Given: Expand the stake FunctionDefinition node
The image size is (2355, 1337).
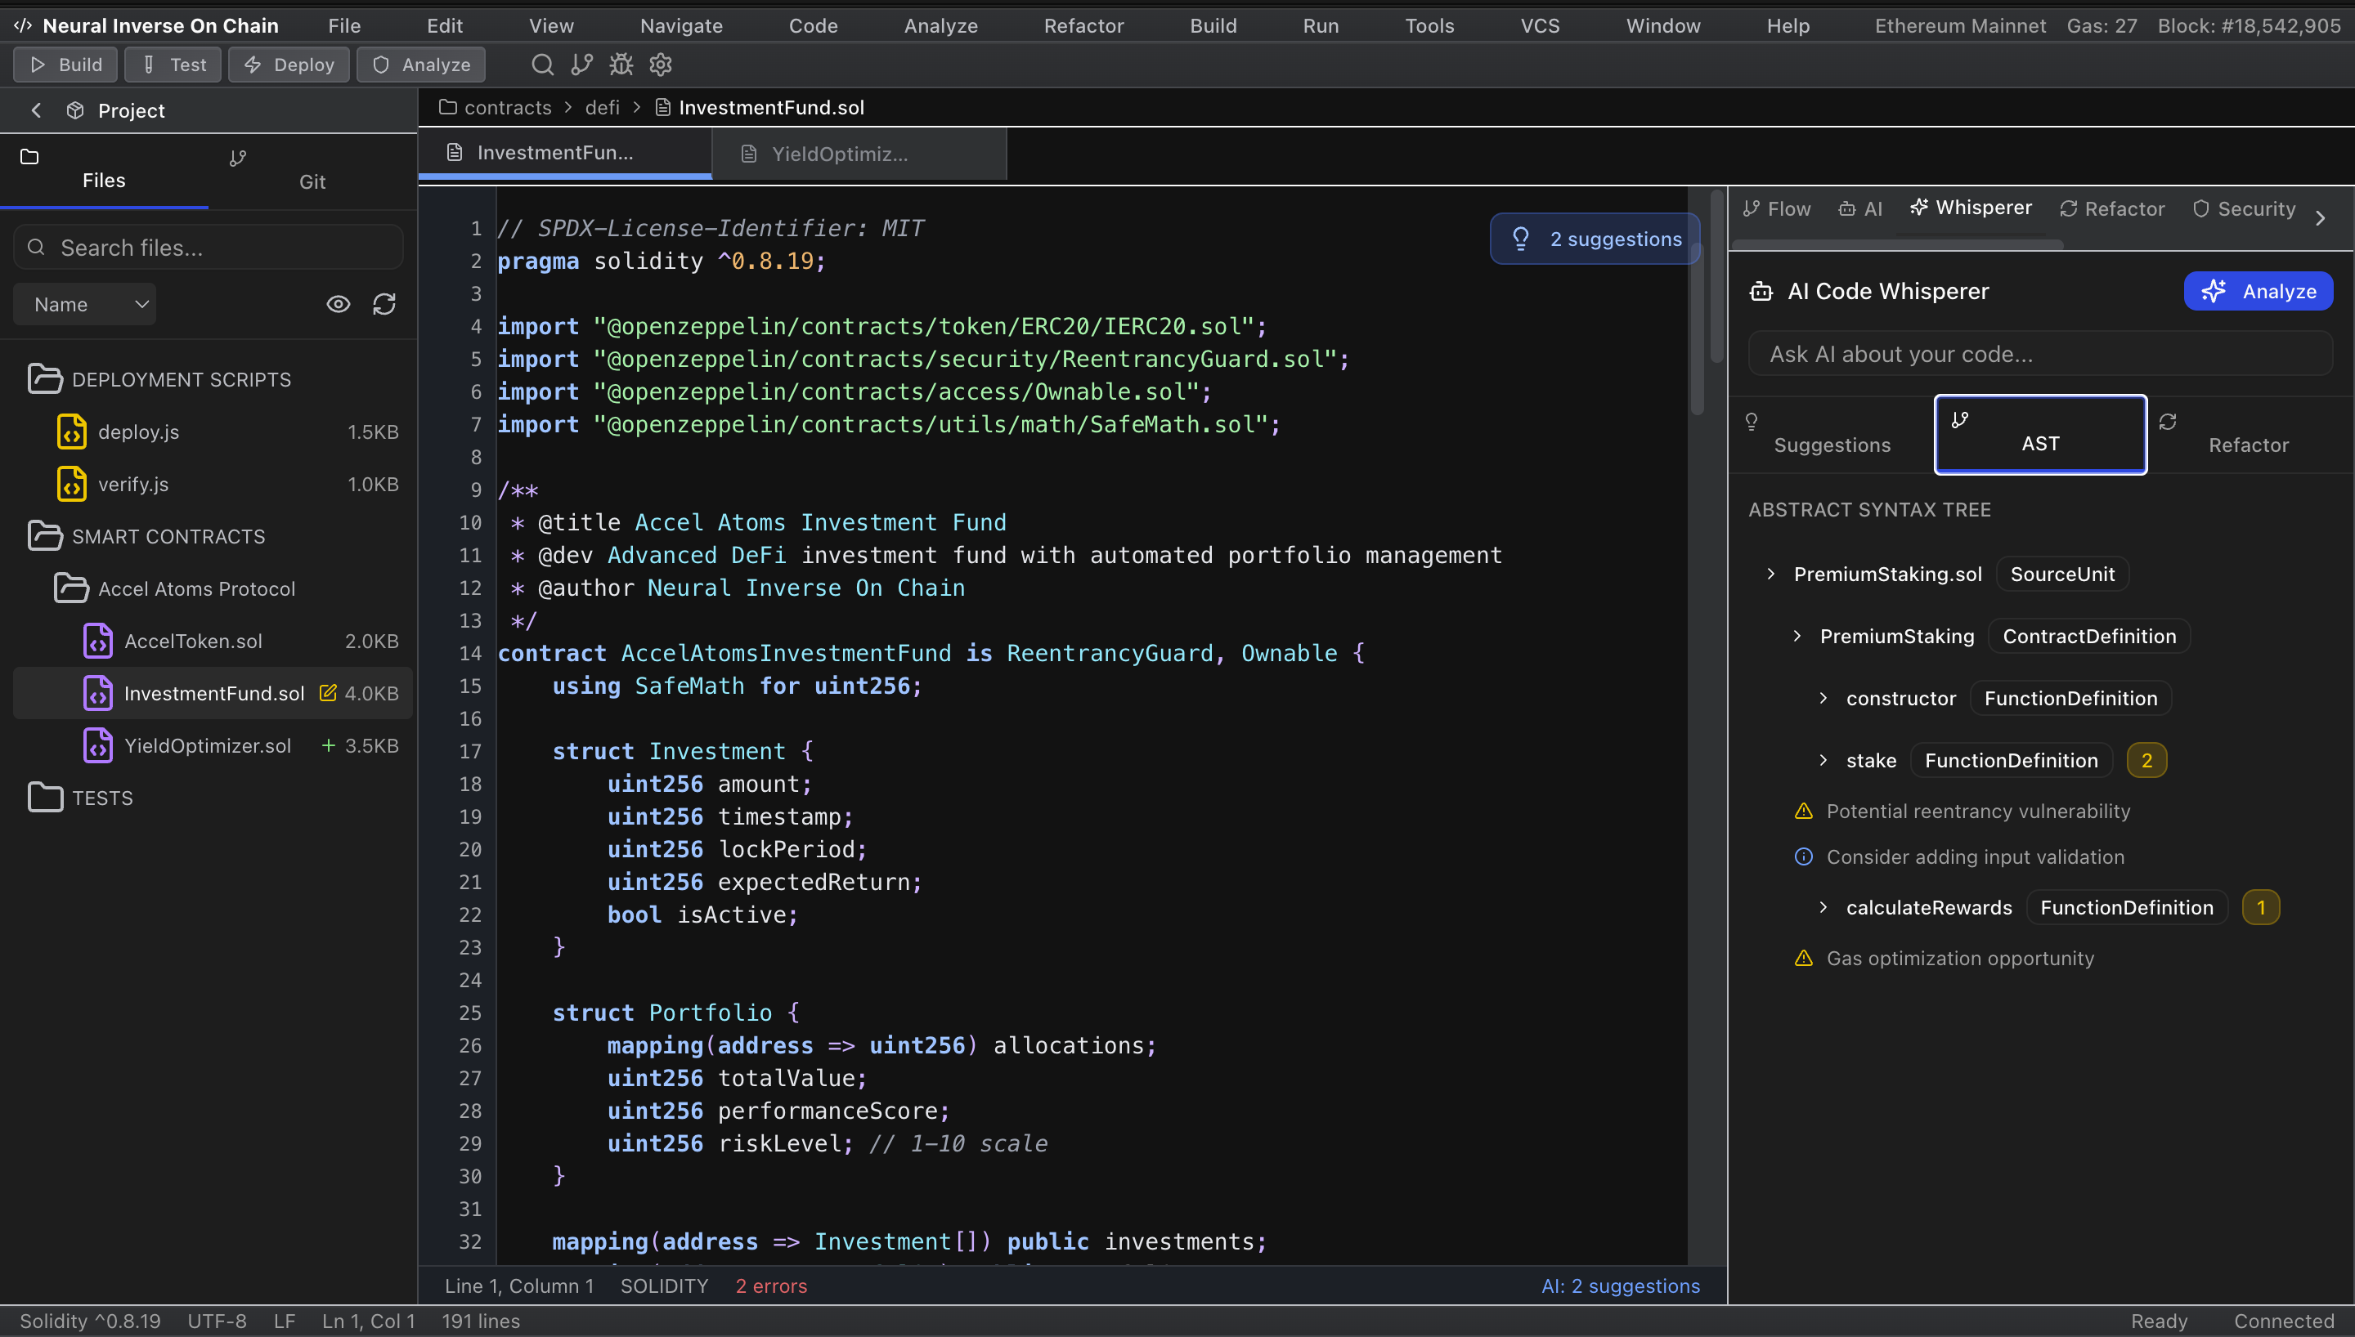Looking at the screenshot, I should [x=1823, y=760].
